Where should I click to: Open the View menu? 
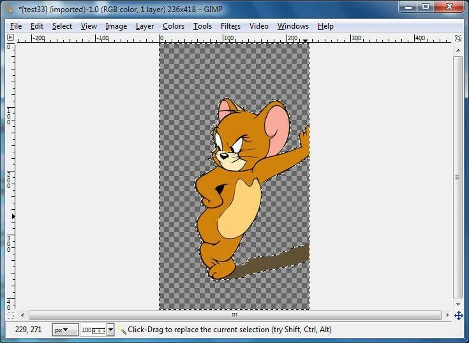pos(89,26)
